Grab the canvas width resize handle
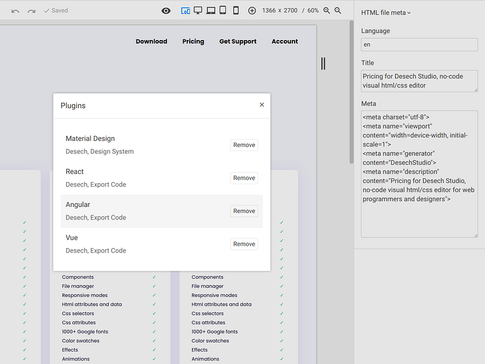The height and width of the screenshot is (364, 485). [x=323, y=64]
